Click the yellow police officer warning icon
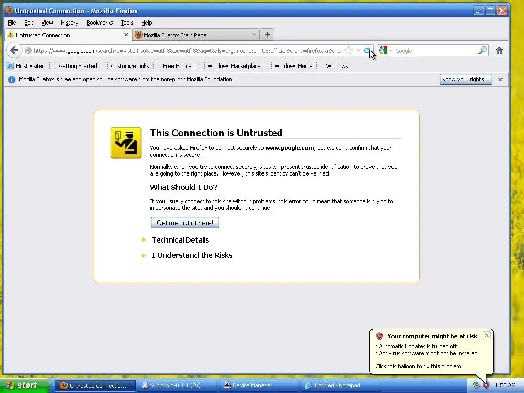The width and height of the screenshot is (524, 393). [x=126, y=143]
